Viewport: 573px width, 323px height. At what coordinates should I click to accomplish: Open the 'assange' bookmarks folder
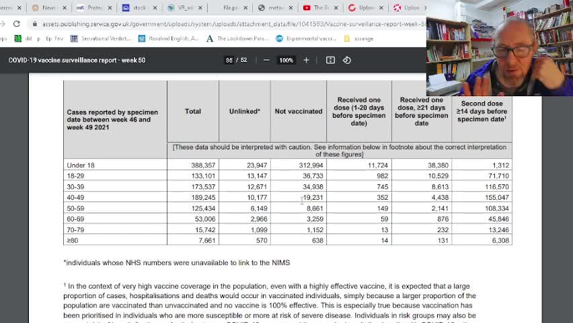pyautogui.click(x=359, y=38)
